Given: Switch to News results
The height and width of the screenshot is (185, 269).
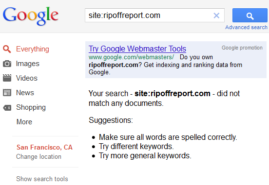Looking at the screenshot, I should click(x=25, y=93).
